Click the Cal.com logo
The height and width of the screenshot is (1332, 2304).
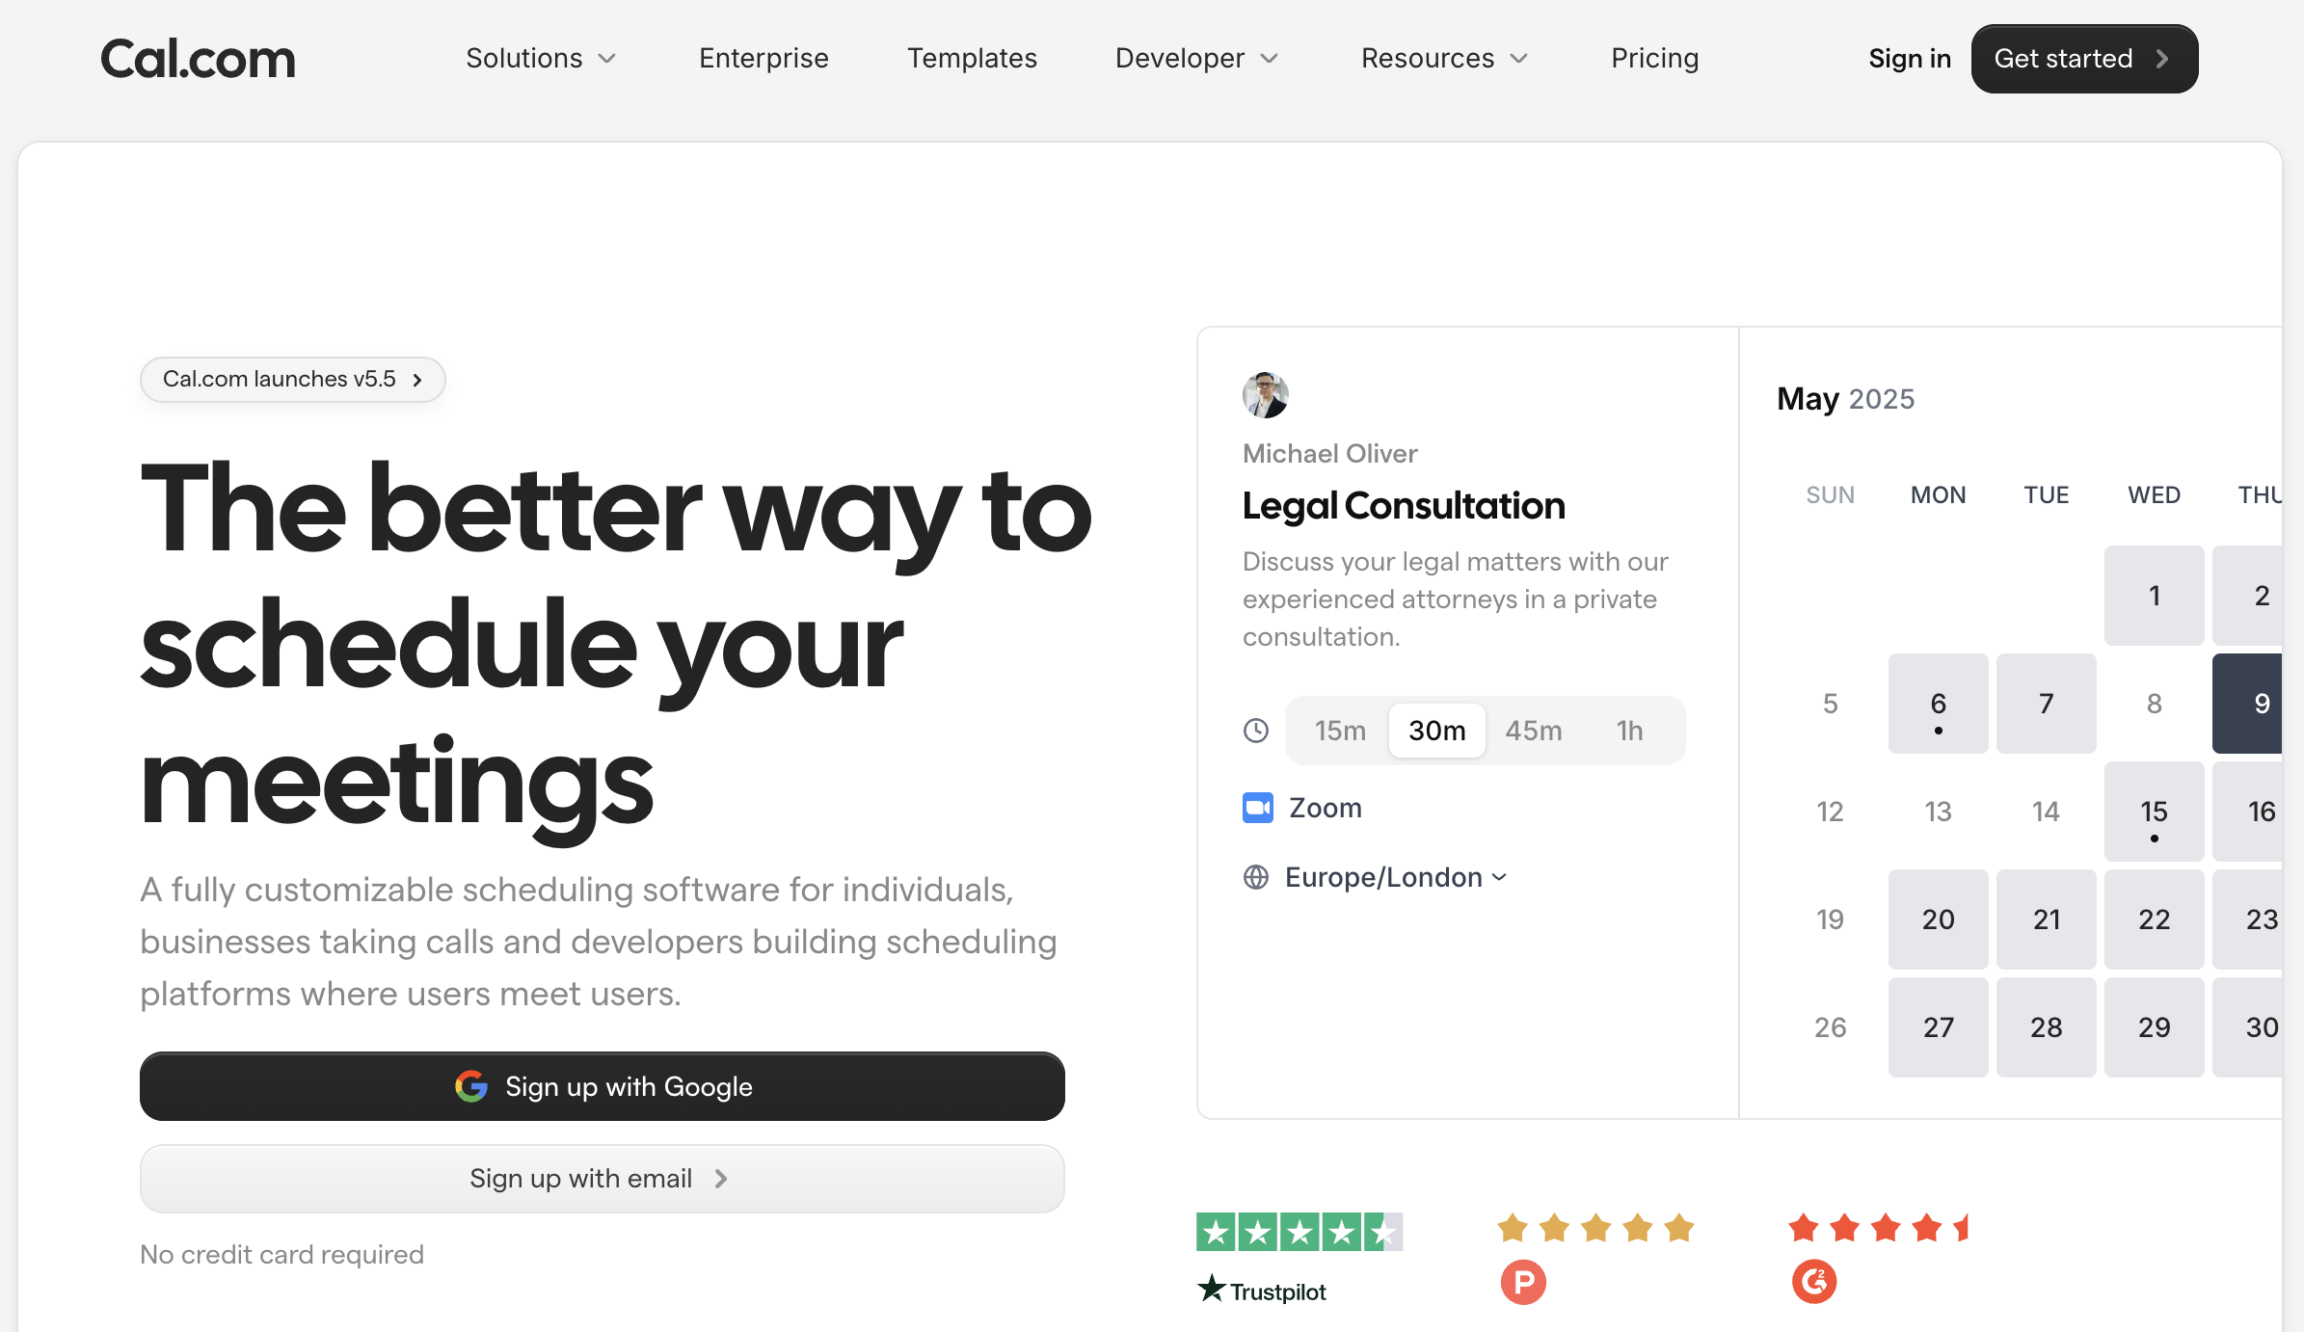pos(198,59)
